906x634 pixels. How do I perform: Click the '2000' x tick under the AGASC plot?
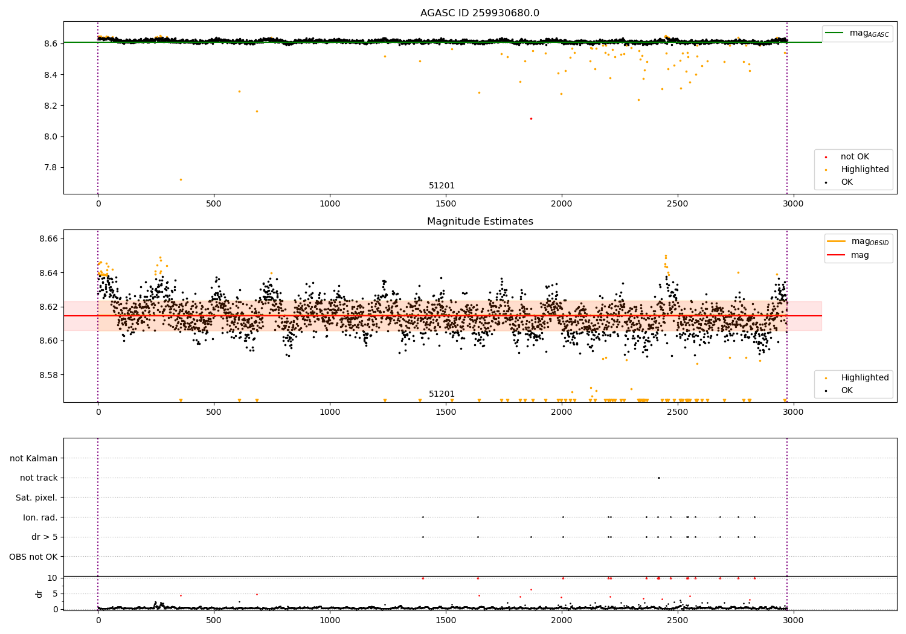(562, 204)
